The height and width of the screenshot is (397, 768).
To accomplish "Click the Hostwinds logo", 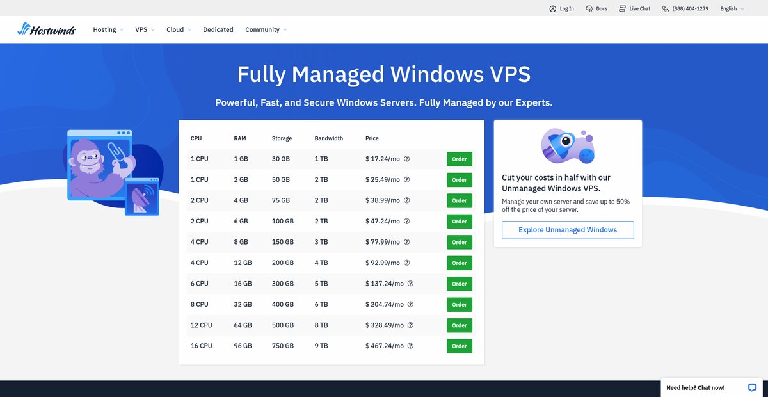I will [46, 29].
